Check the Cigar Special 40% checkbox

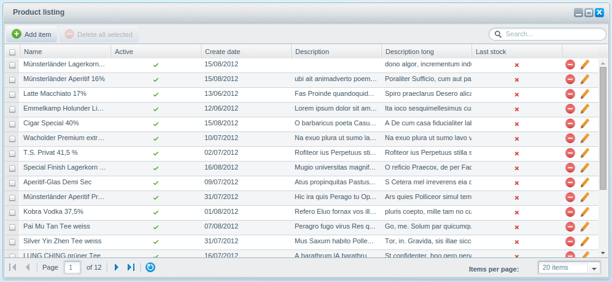[12, 124]
